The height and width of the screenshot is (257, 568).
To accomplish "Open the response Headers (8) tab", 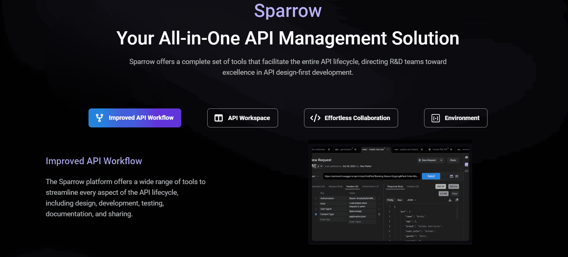I will (x=413, y=187).
